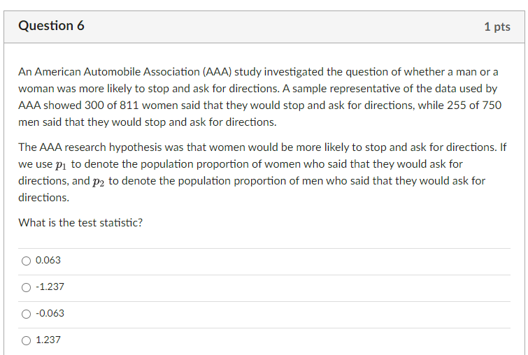Select the 0.063 radio button

pos(26,261)
